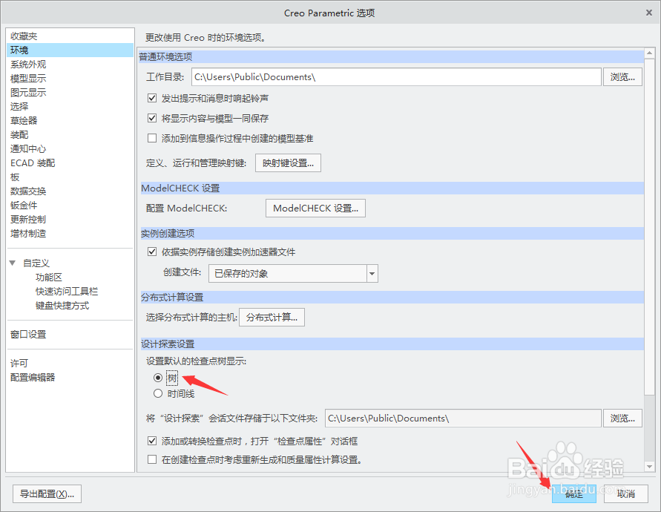
Task: Toggle 发出提示和消息时响起铃声 checkbox
Action: [x=152, y=98]
